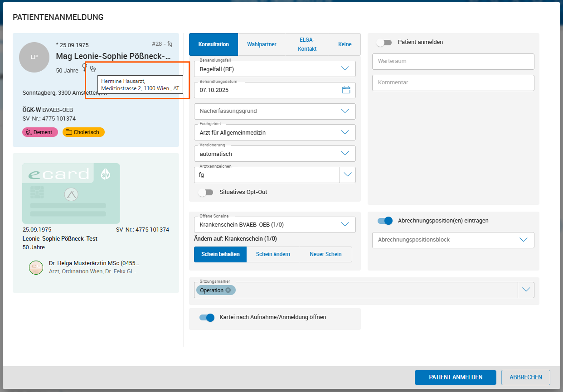Toggle Kartei nach Aufnahme/Anmeldung öffnen
This screenshot has height=392, width=563.
point(207,318)
